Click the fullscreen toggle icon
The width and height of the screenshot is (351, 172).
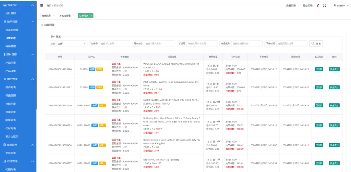click(325, 5)
